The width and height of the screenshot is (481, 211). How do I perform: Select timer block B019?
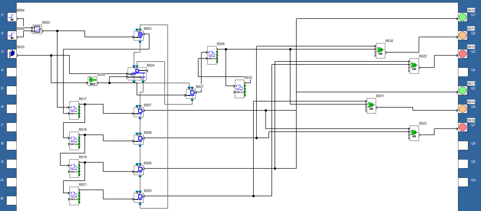74,168
